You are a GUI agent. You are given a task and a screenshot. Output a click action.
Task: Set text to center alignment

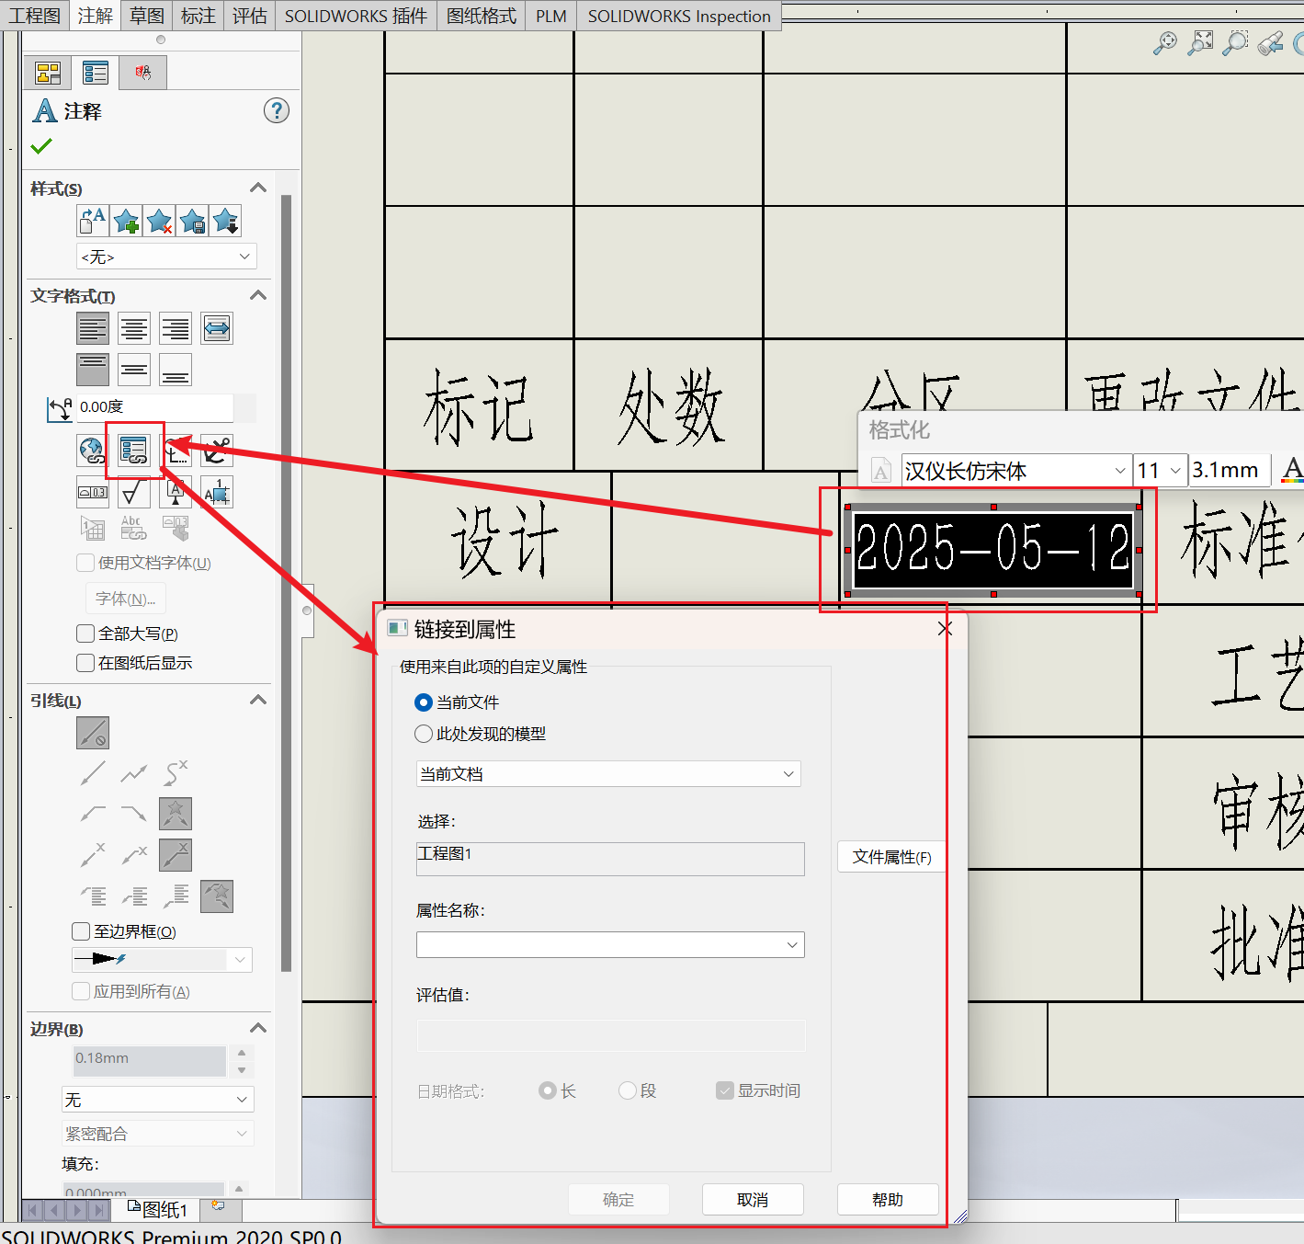click(134, 328)
